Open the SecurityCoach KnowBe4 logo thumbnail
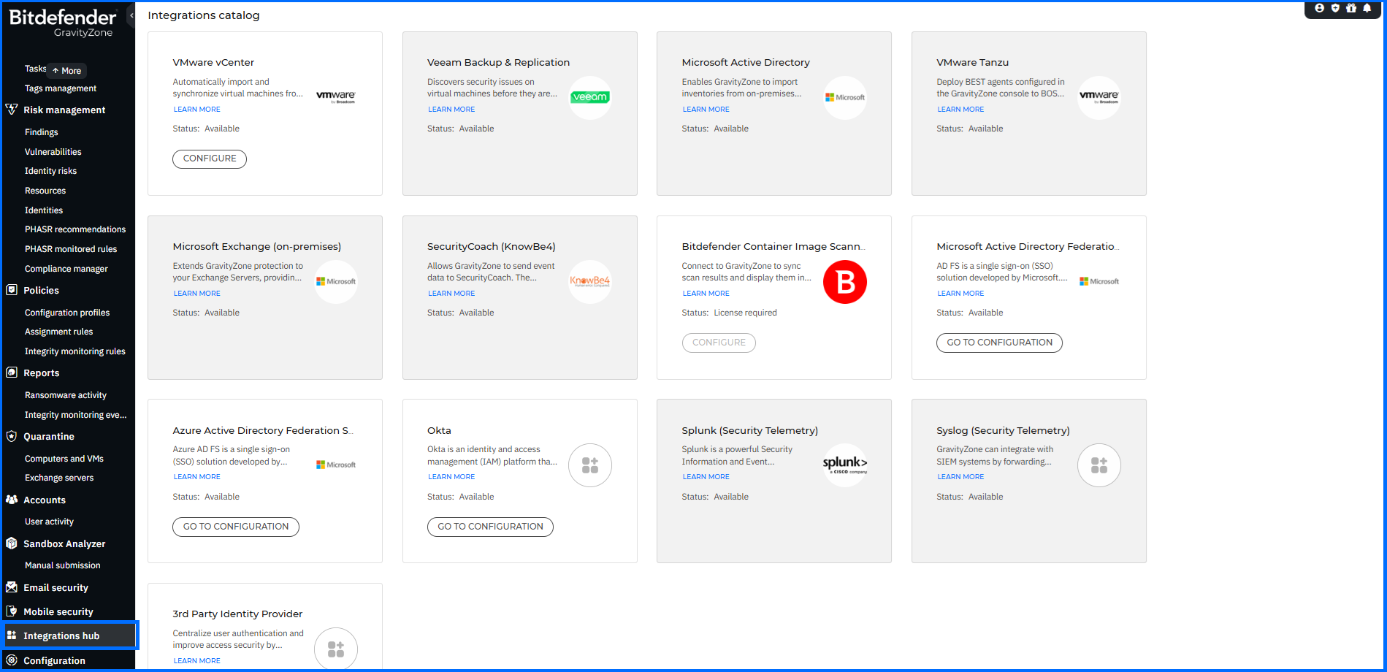Screen dimensions: 1387x672 589,282
